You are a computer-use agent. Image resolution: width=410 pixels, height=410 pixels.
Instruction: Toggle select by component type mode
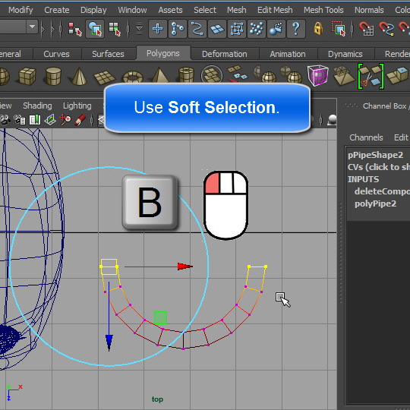coord(115,29)
